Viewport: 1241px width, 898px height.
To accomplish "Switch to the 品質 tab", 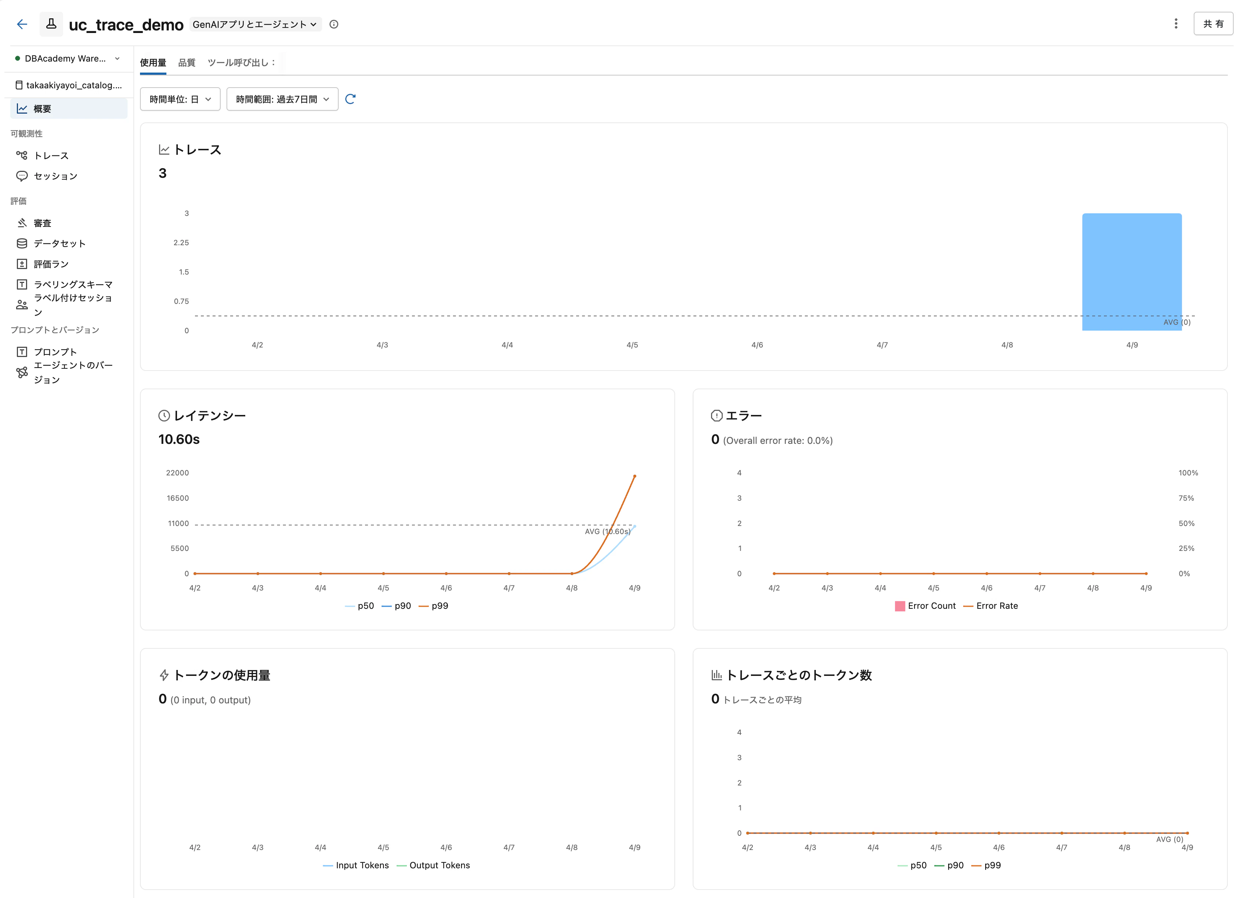I will coord(187,62).
